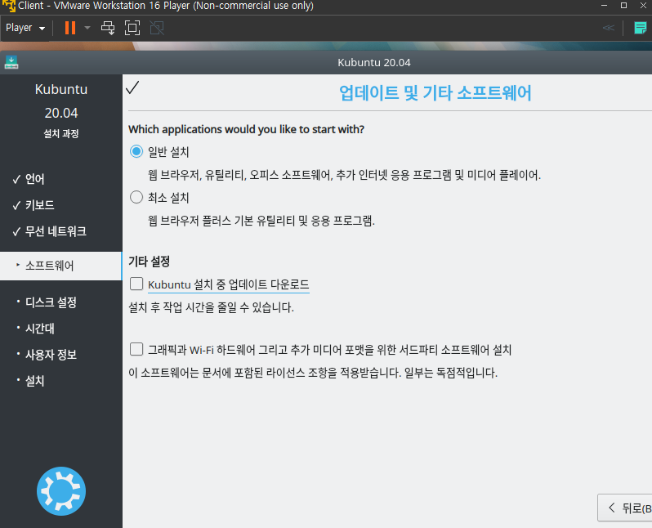Click the disabled Unity mode icon
Screen dimensions: 652x528
coord(157,28)
